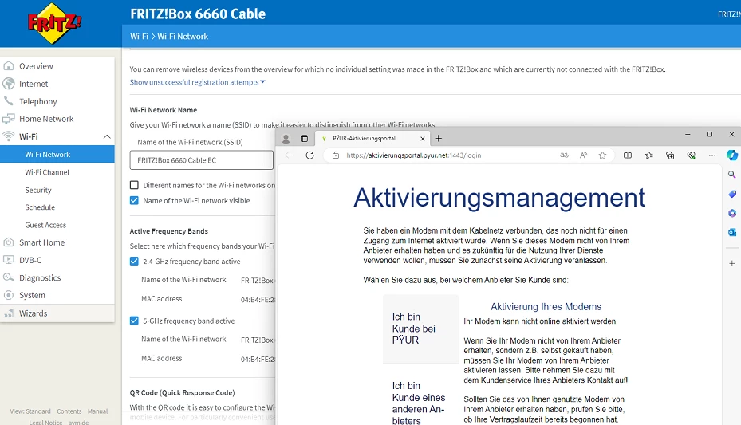Click the site info lock icon
This screenshot has height=425, width=741.
pos(336,155)
